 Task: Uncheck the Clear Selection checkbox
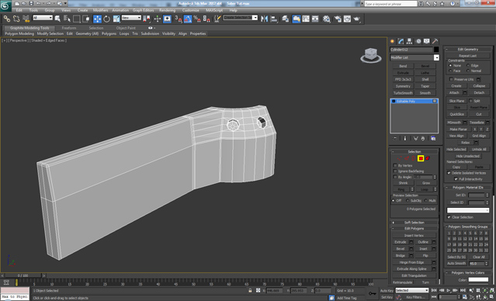click(x=449, y=217)
